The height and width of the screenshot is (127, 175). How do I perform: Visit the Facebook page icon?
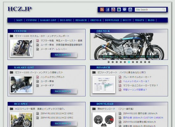[108, 10]
